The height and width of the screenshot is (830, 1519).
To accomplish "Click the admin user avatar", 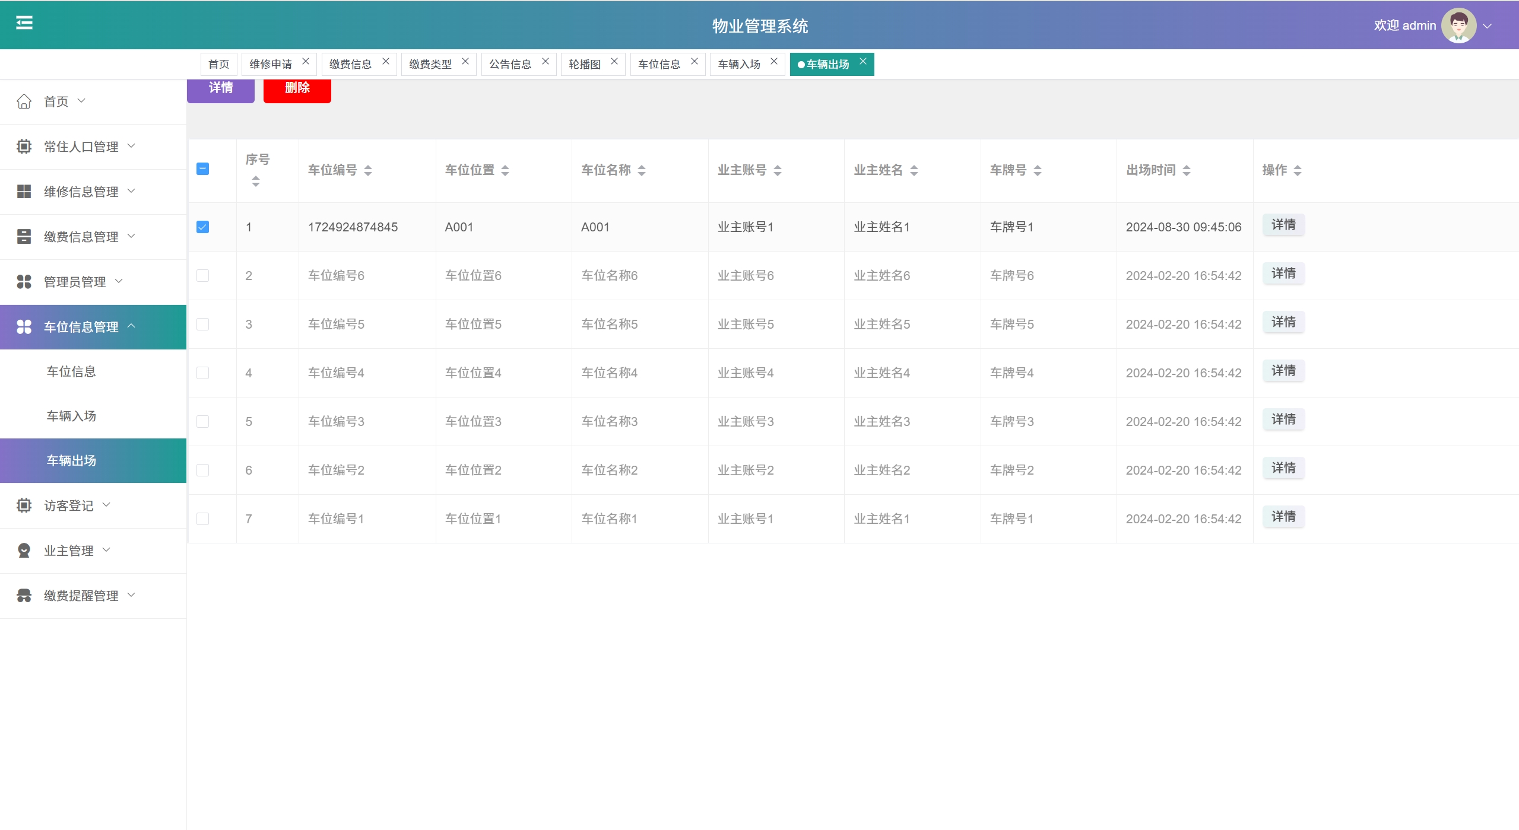I will pos(1458,26).
